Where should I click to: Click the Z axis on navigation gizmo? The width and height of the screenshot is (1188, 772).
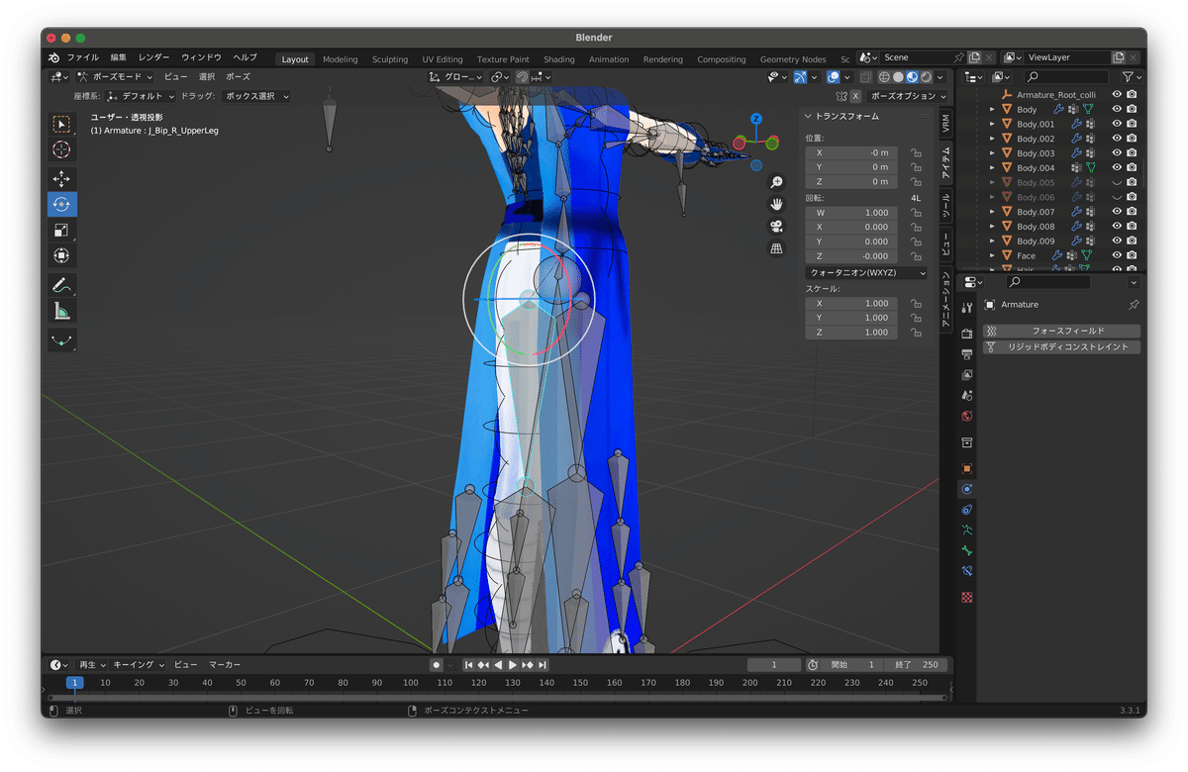pos(755,119)
